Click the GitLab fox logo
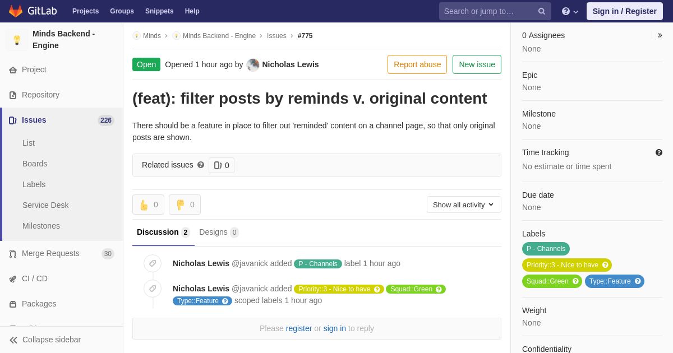This screenshot has height=353, width=673. click(16, 11)
